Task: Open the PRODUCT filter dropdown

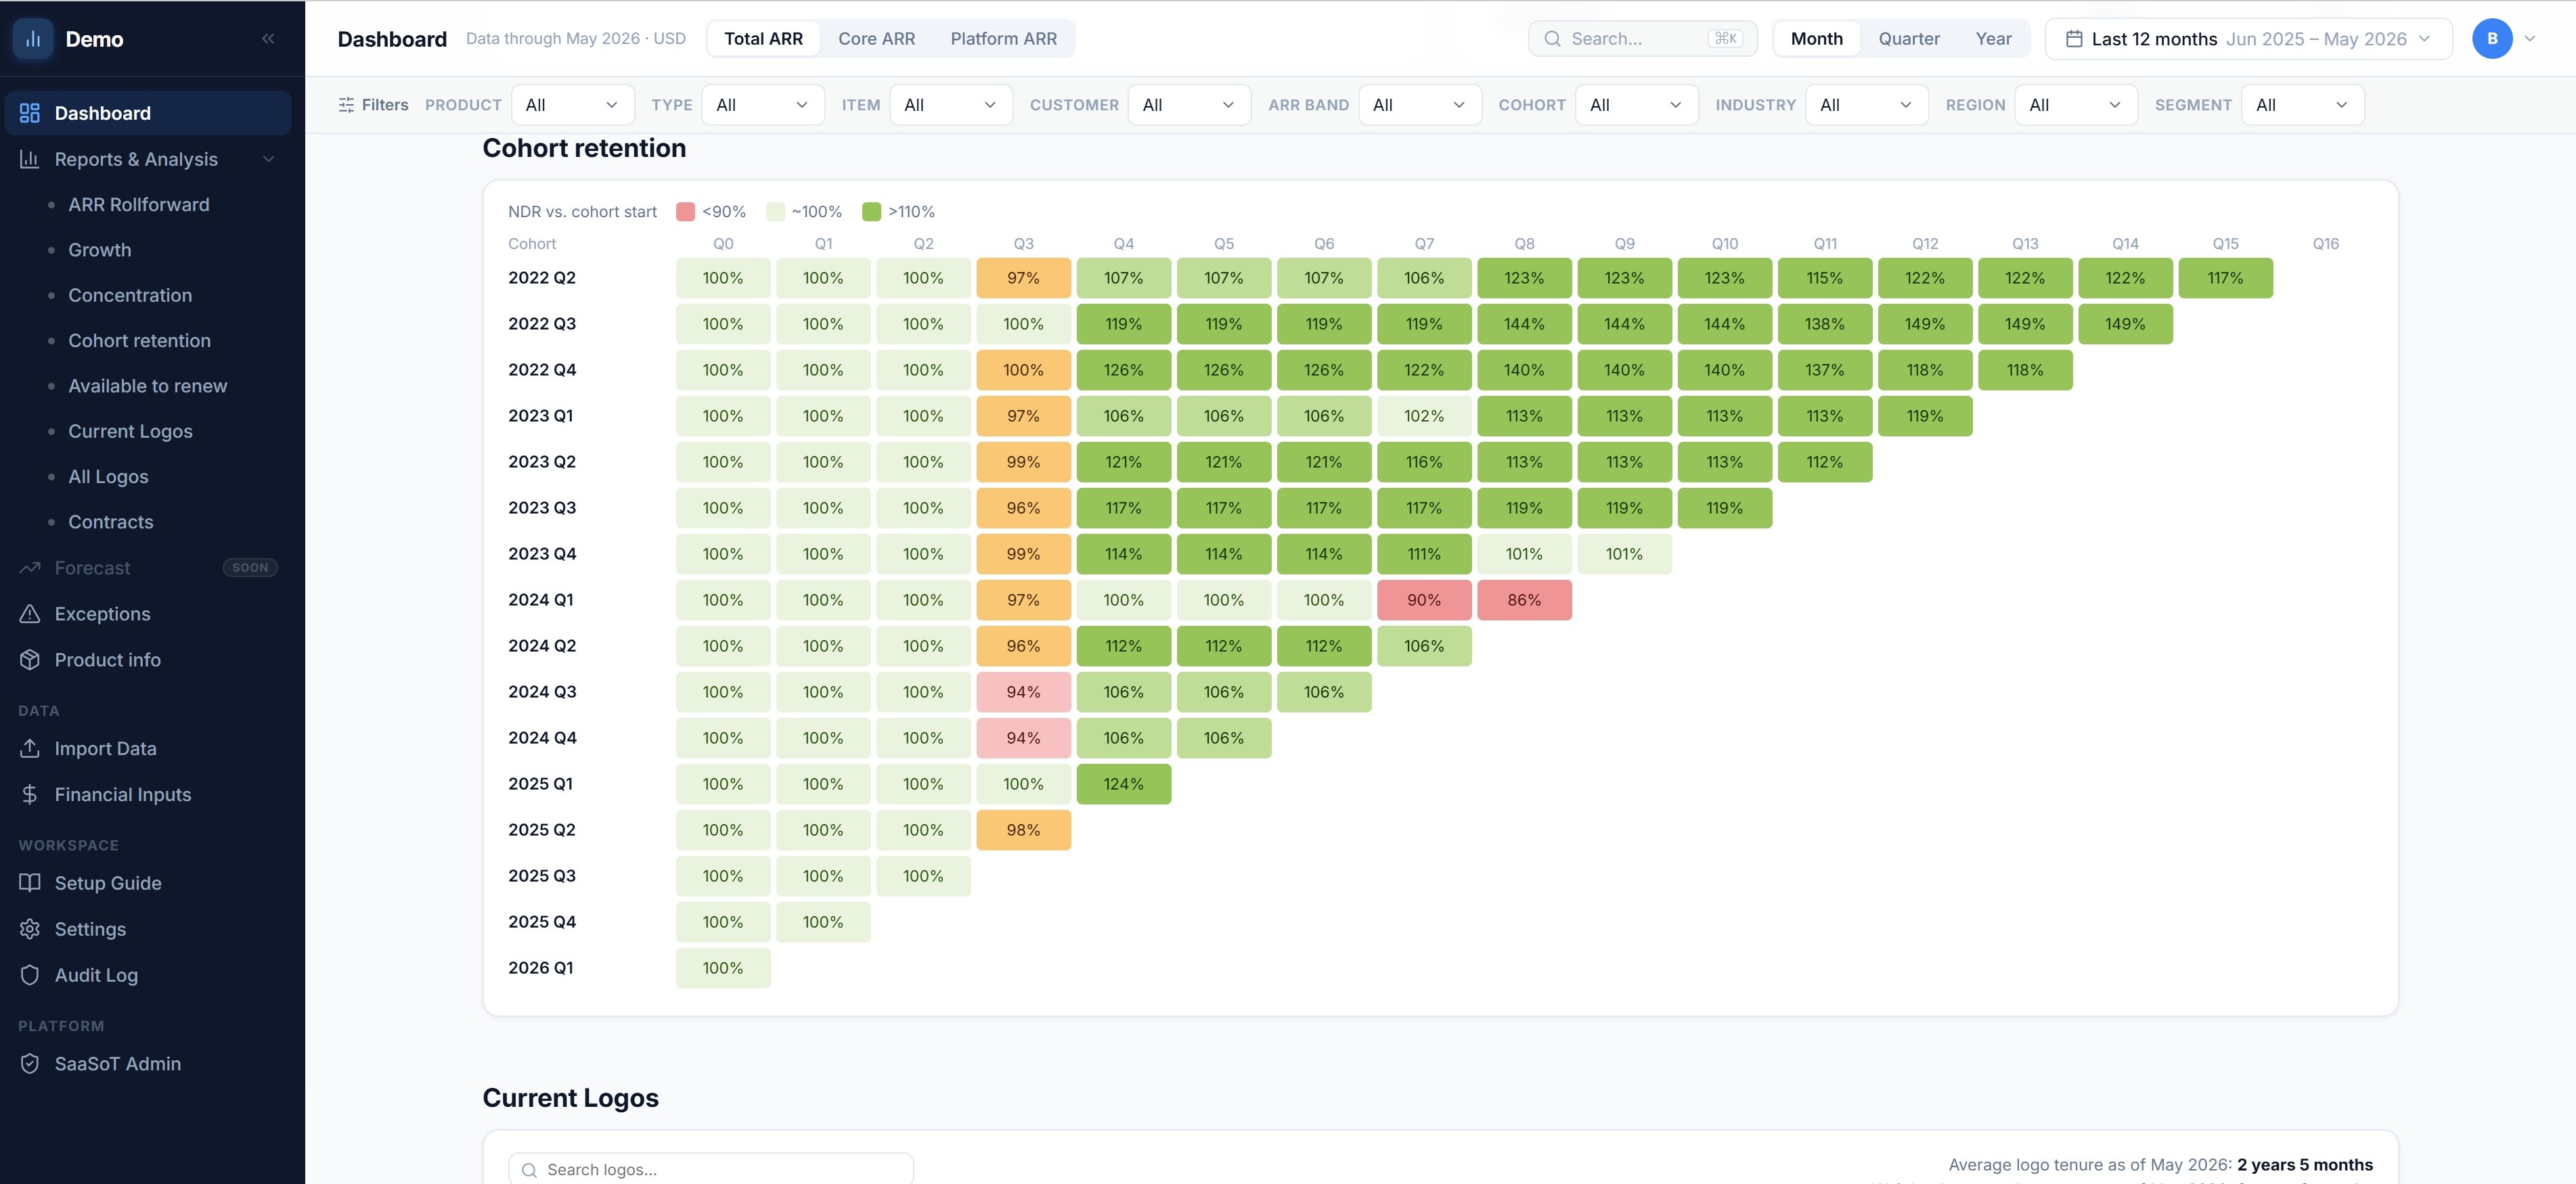Action: [572, 105]
